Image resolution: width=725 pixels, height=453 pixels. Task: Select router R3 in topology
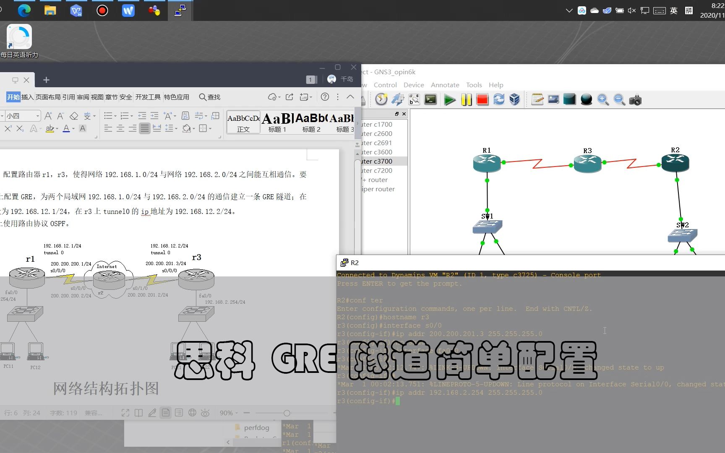click(x=587, y=164)
